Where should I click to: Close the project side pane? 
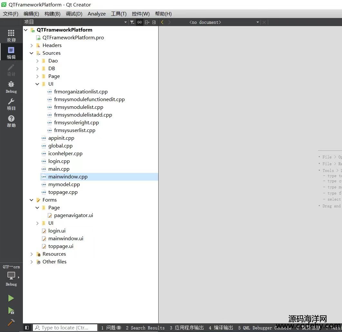coord(154,22)
